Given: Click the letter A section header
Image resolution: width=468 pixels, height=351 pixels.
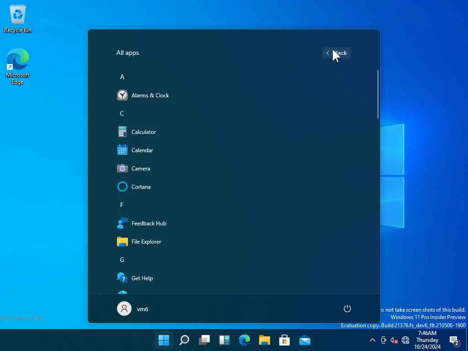Looking at the screenshot, I should [x=122, y=77].
